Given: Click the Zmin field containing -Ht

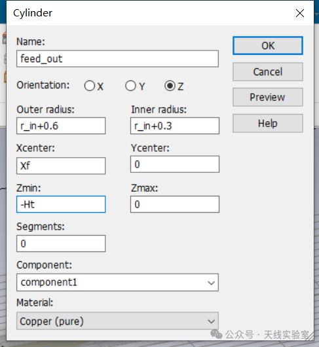Looking at the screenshot, I should tap(61, 204).
